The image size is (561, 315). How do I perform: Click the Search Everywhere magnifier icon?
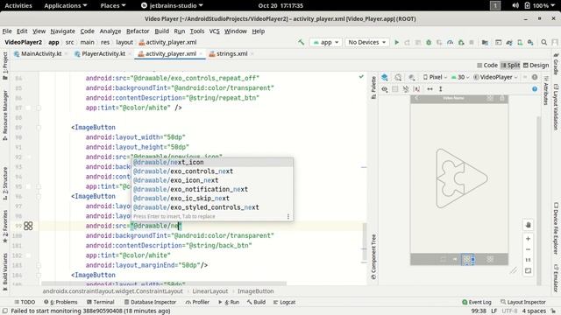[543, 42]
